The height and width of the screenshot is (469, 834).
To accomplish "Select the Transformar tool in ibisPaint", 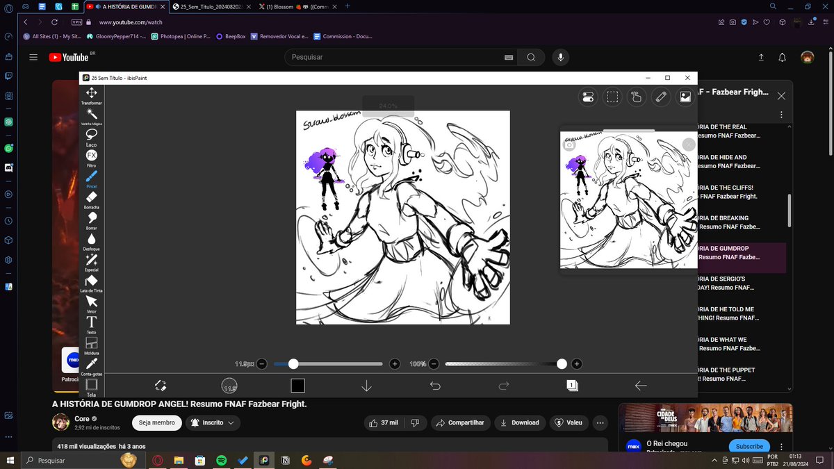I will click(91, 95).
